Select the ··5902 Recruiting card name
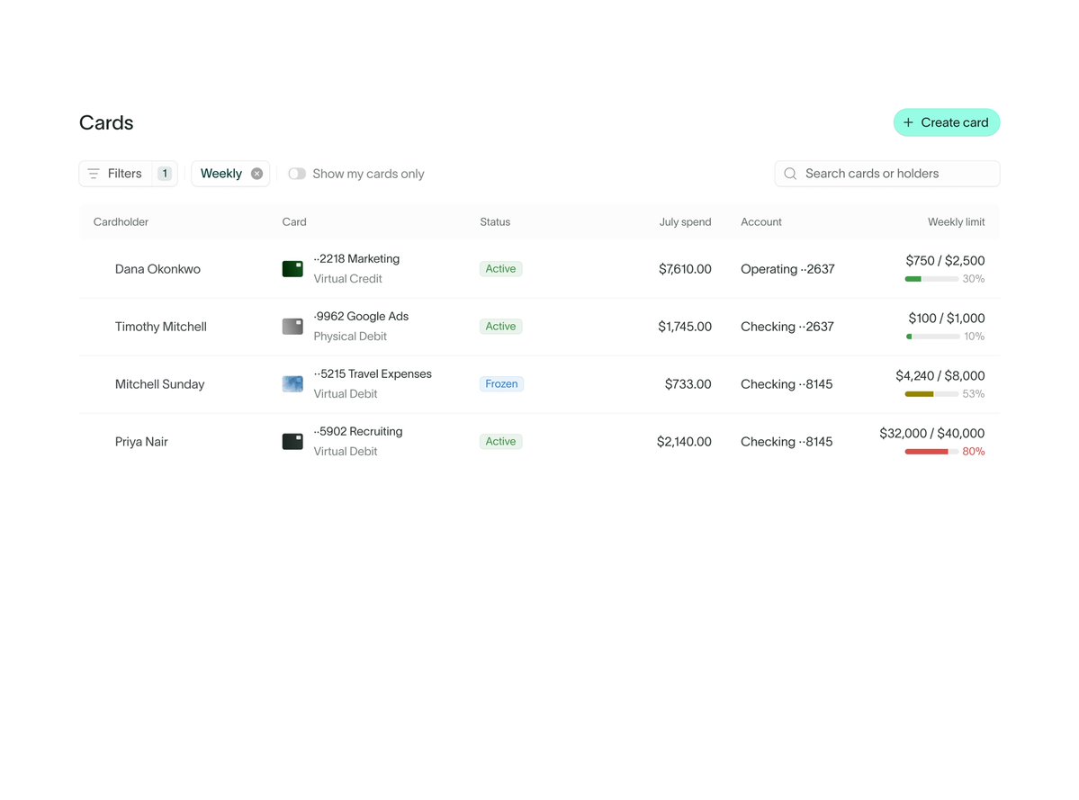The width and height of the screenshot is (1079, 800). tap(358, 431)
